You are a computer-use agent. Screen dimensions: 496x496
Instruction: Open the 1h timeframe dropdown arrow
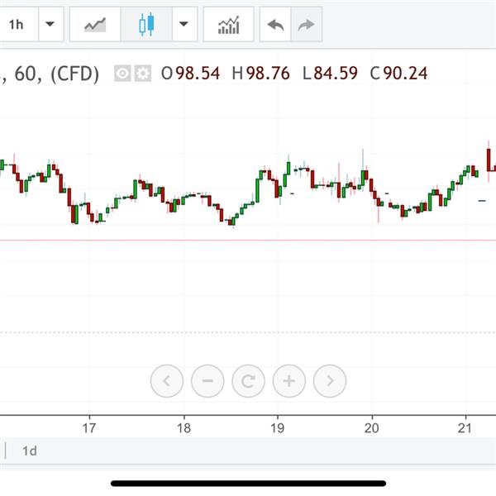(x=50, y=25)
